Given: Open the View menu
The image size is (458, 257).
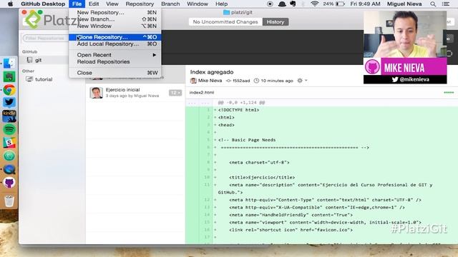Looking at the screenshot, I should click(x=112, y=4).
